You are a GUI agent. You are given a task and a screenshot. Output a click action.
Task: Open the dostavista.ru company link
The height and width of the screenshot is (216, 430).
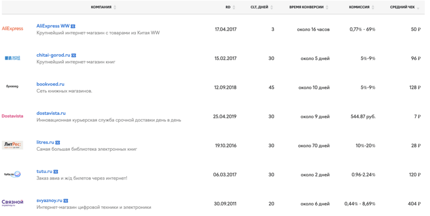(51, 113)
